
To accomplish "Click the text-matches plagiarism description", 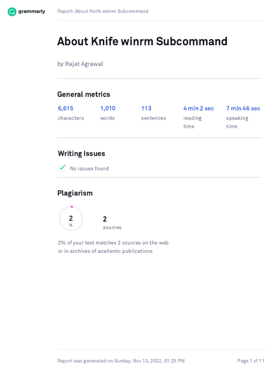I will [113, 247].
